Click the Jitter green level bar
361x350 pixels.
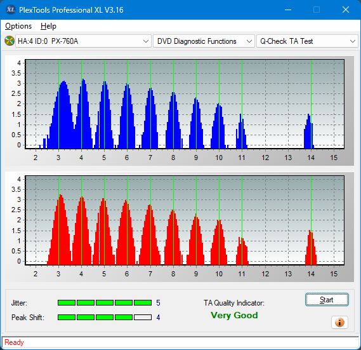click(x=105, y=303)
